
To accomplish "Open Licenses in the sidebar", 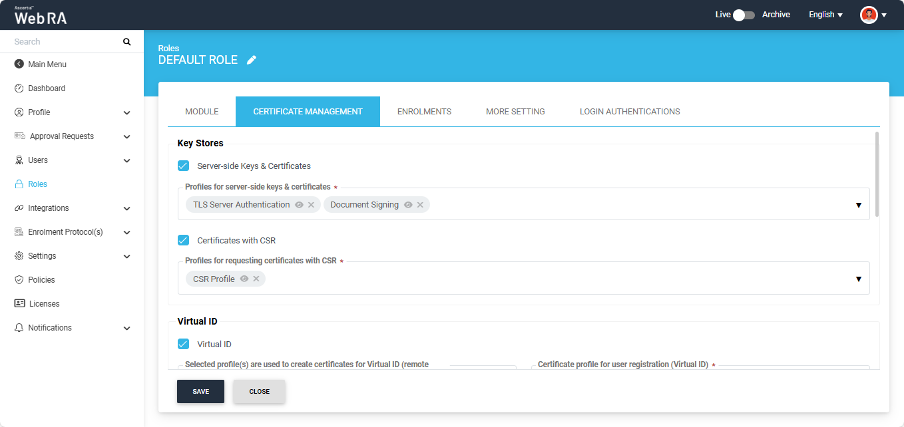I will (x=44, y=304).
